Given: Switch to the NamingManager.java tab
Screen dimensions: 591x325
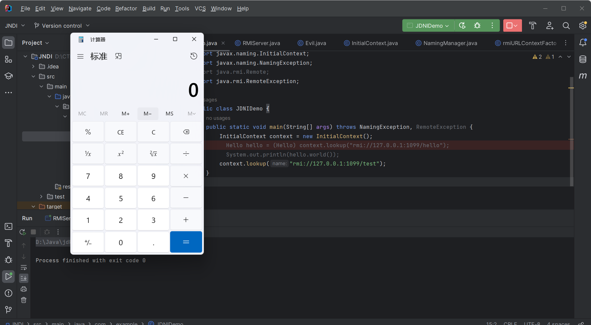Looking at the screenshot, I should tap(446, 43).
